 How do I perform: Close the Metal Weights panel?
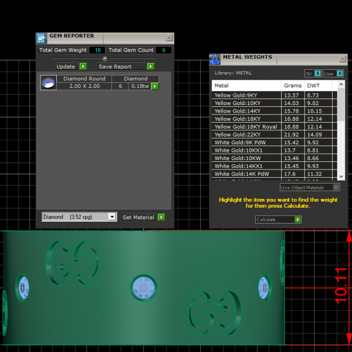point(342,59)
